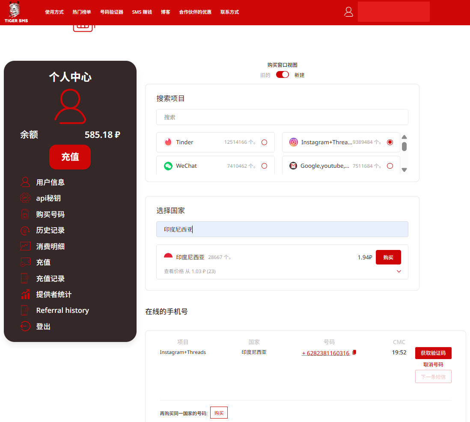This screenshot has height=422, width=470.
Task: Open 充值记录 in the sidebar
Action: pos(51,278)
